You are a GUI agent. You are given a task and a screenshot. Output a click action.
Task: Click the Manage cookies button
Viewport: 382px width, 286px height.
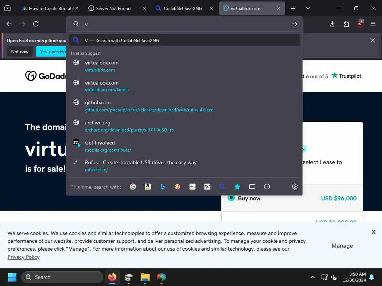click(x=342, y=246)
